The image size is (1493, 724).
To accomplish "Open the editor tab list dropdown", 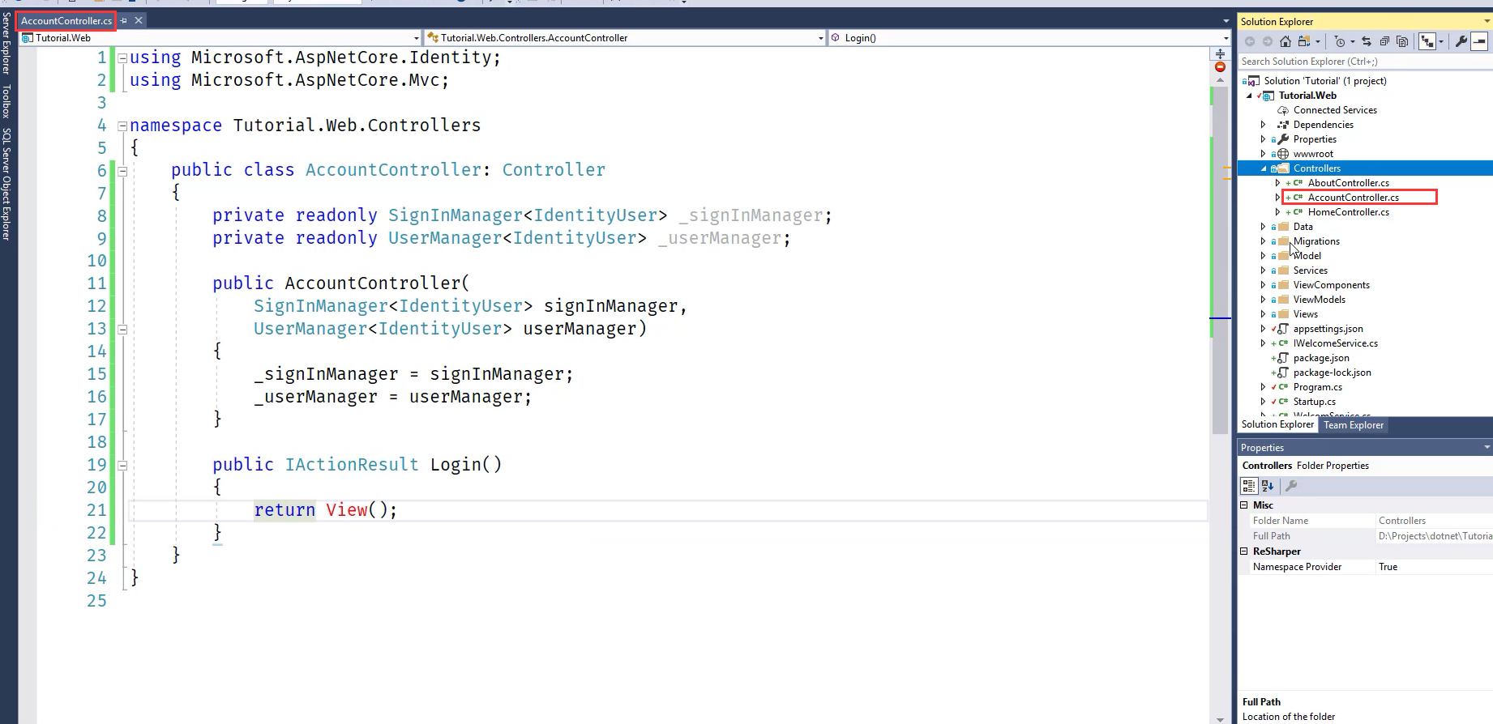I will (x=1226, y=21).
